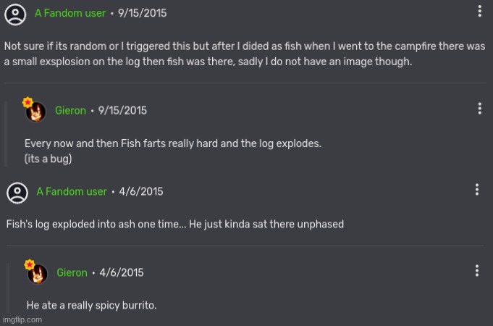Image resolution: width=493 pixels, height=326 pixels.
Task: Click the "A Fandom user" name dated 9/15/2015
Action: tap(70, 13)
